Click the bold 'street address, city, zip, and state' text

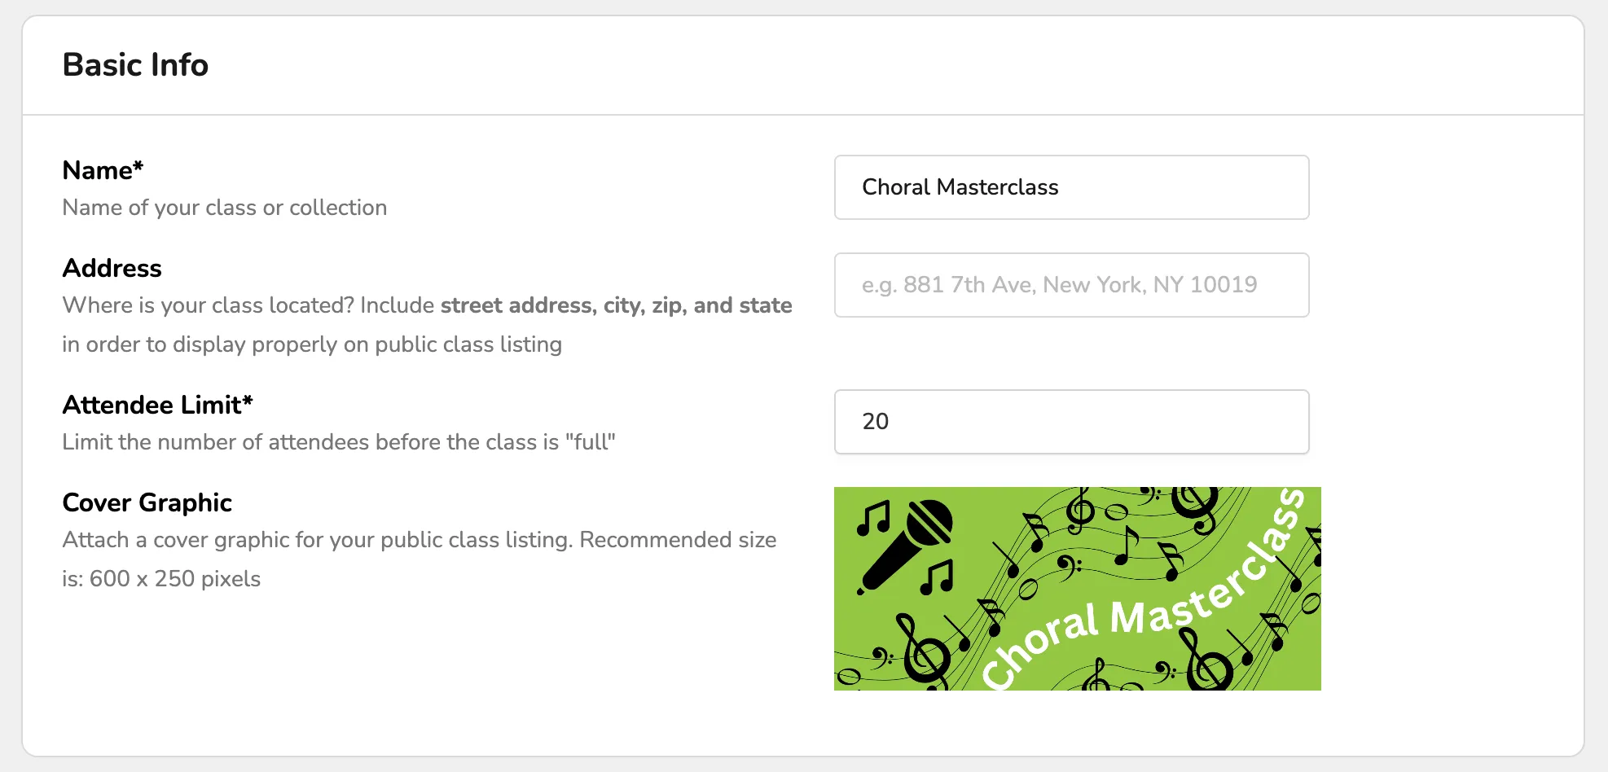pos(617,305)
